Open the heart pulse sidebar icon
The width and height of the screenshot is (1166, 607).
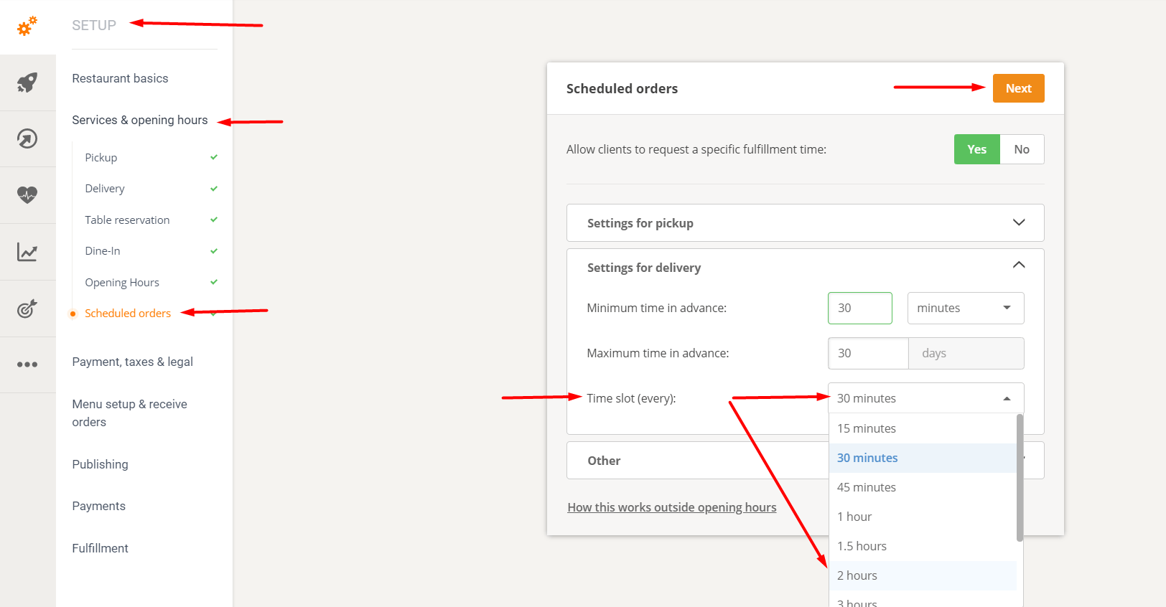27,194
